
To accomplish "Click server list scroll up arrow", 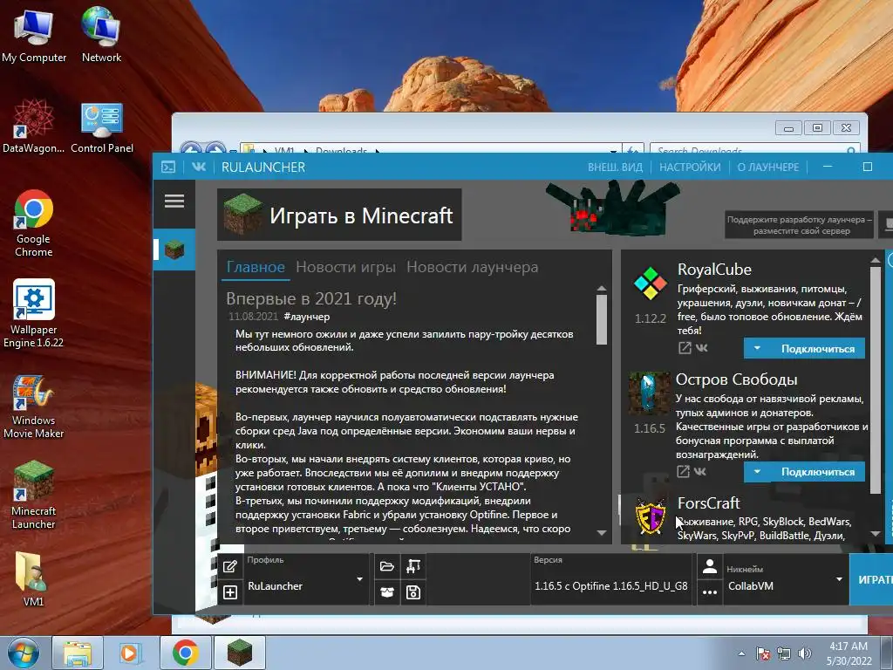I will (876, 260).
